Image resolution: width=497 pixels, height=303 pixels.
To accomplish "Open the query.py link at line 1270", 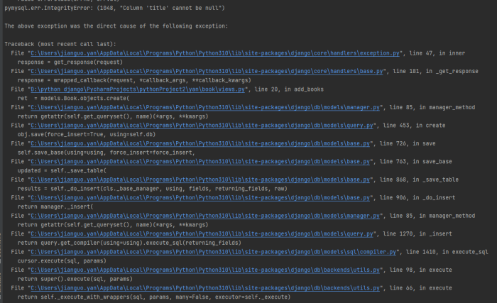I will click(202, 234).
